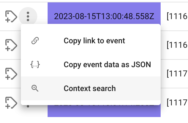The height and width of the screenshot is (123, 188).
Task: Select the Context search menu entry
Action: (x=91, y=88)
